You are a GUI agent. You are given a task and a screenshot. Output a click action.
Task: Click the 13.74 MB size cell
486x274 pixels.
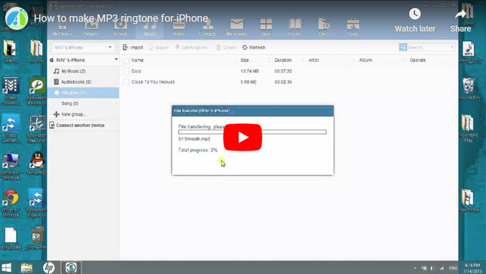[249, 71]
